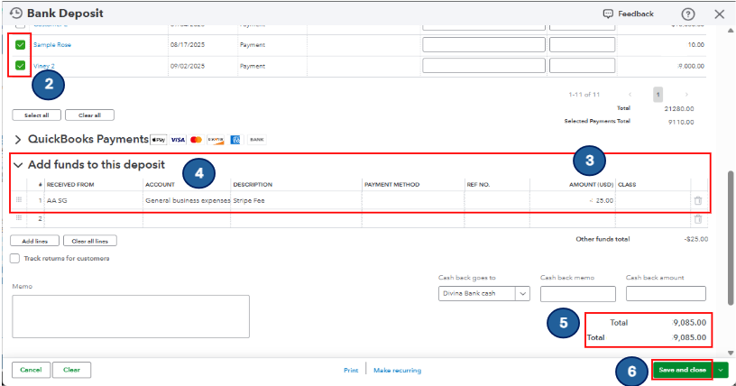
Task: Click the Memo text box
Action: (131, 317)
